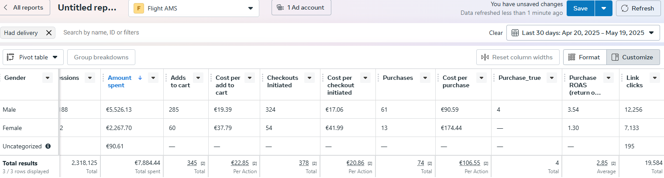Open the Gender column options menu

[x=48, y=78]
